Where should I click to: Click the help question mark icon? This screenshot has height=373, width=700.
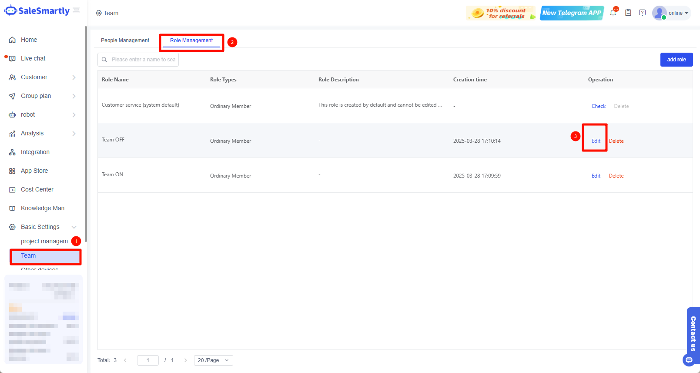[642, 13]
